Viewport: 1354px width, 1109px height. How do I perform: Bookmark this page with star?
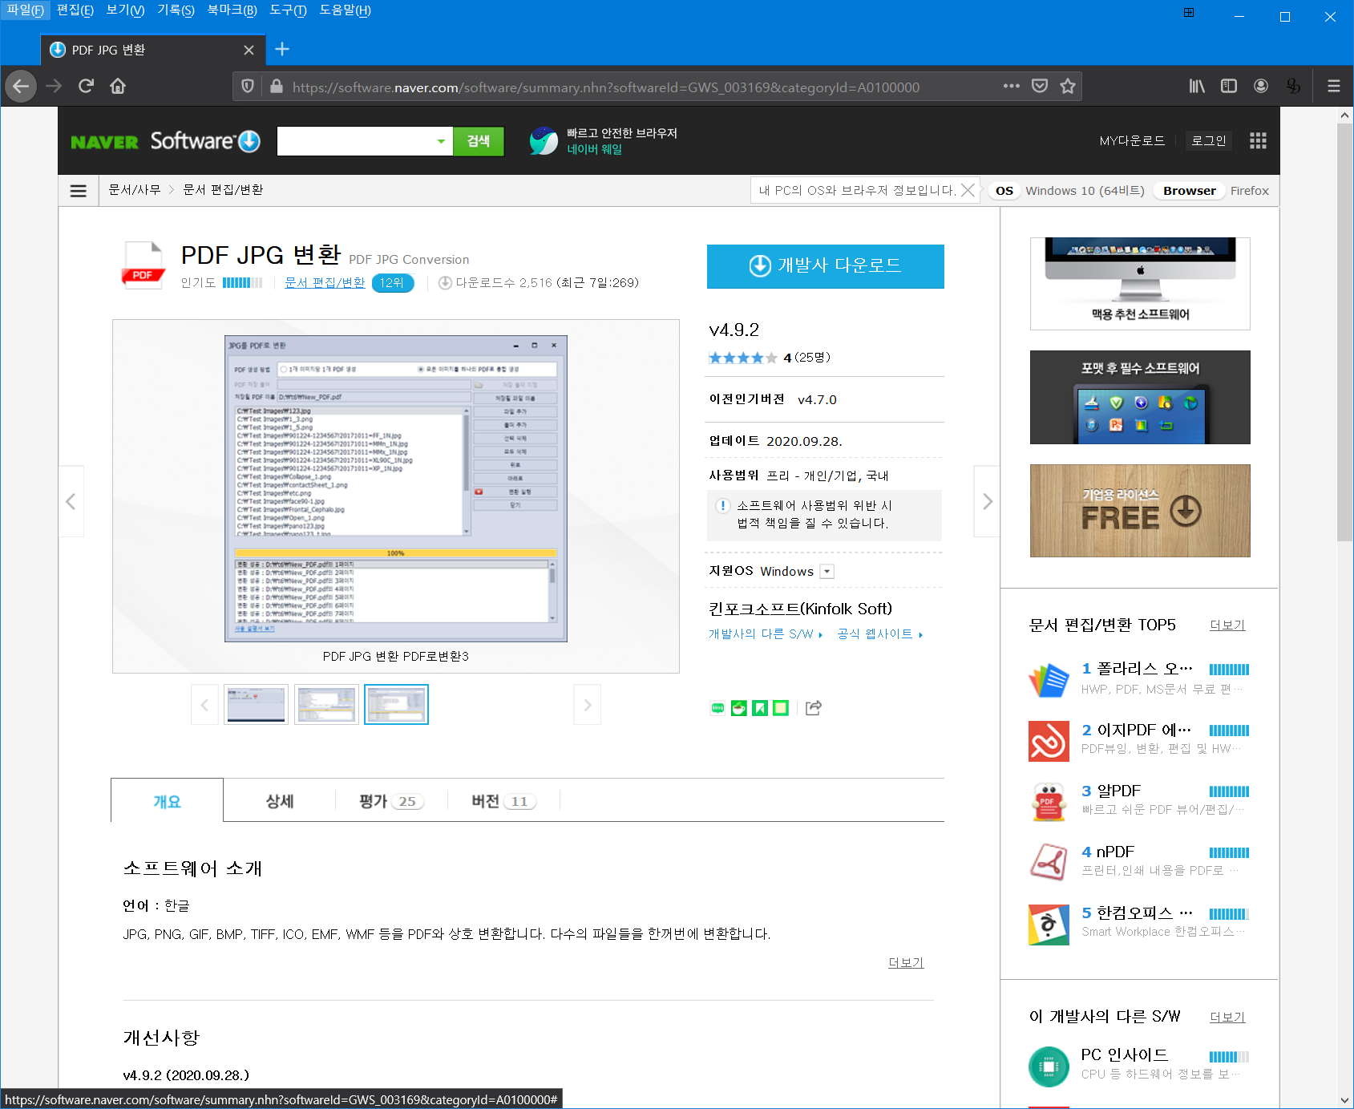1068,86
